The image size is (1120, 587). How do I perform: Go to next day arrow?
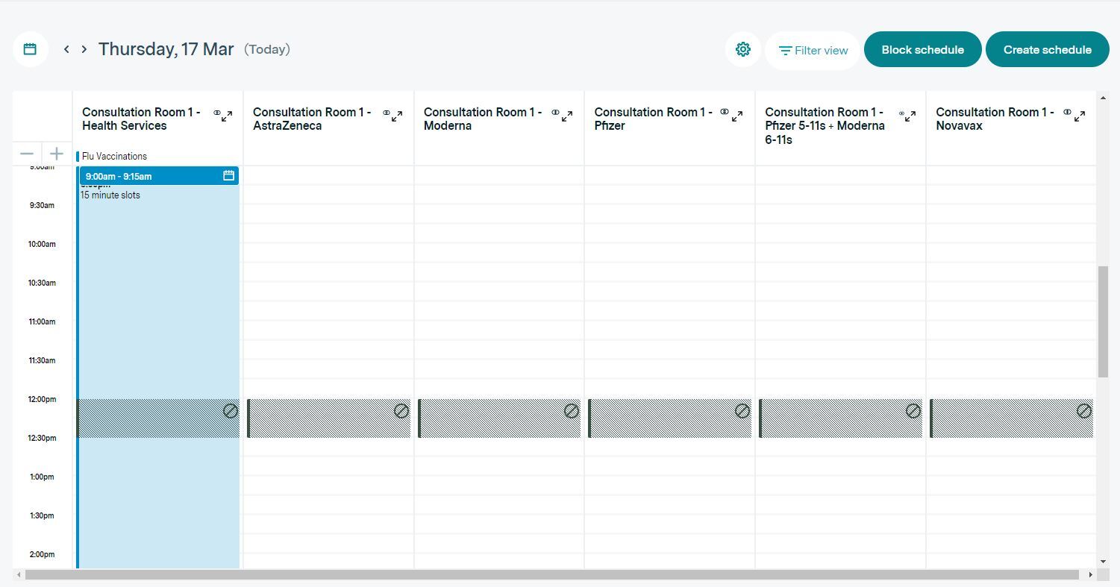(84, 49)
